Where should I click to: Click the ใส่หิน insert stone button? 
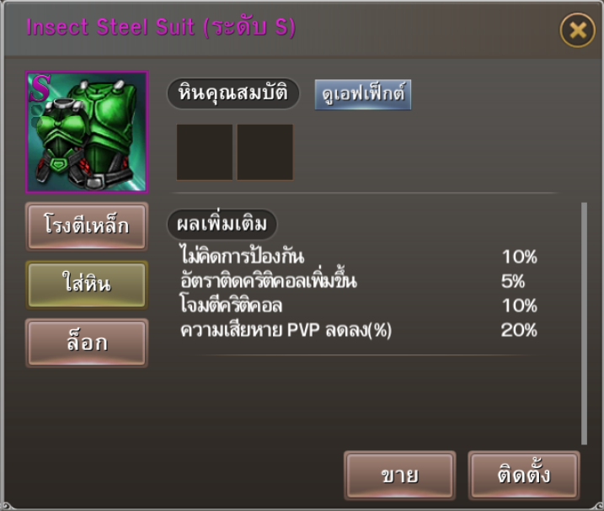click(87, 285)
